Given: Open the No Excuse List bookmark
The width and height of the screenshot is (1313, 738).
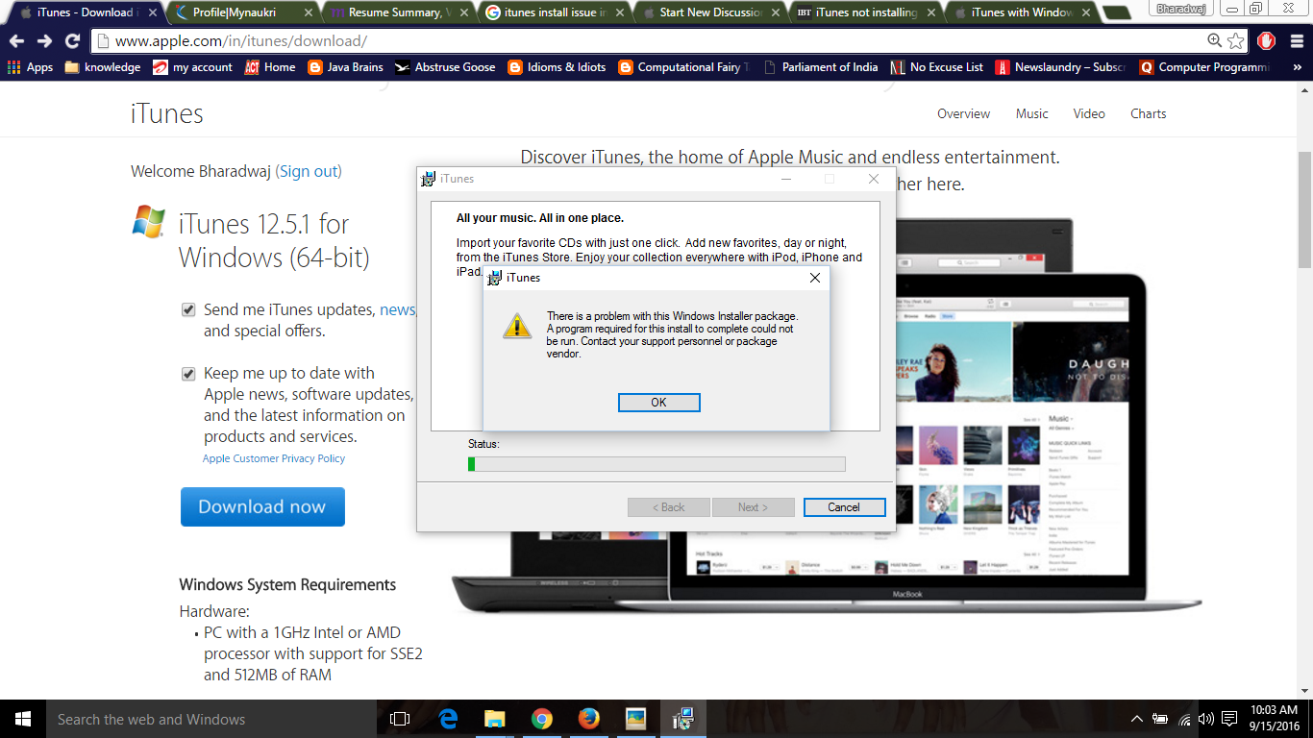Looking at the screenshot, I should 936,67.
